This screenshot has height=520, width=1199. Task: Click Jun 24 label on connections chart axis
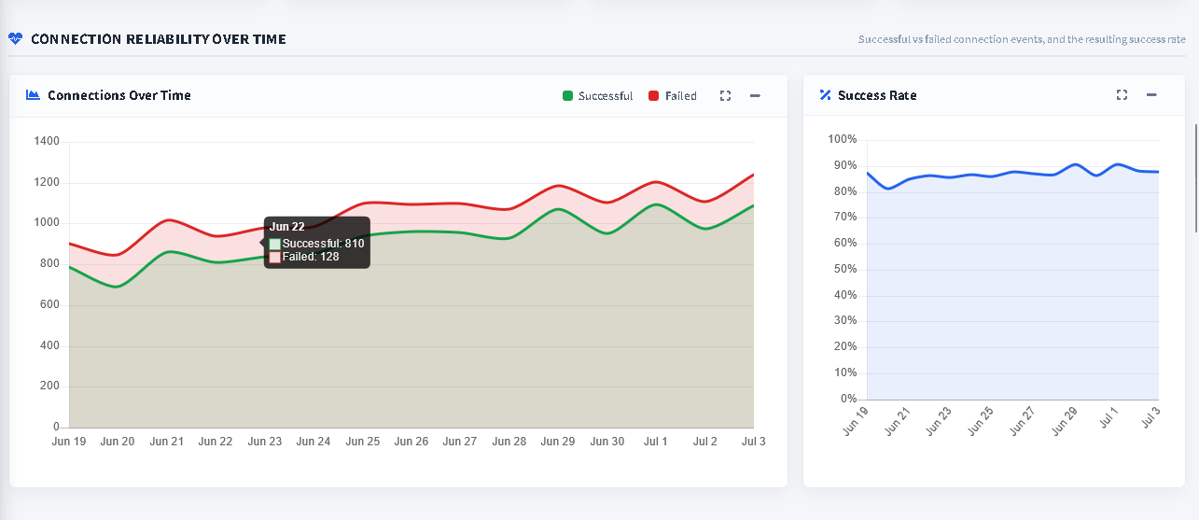[x=314, y=442]
